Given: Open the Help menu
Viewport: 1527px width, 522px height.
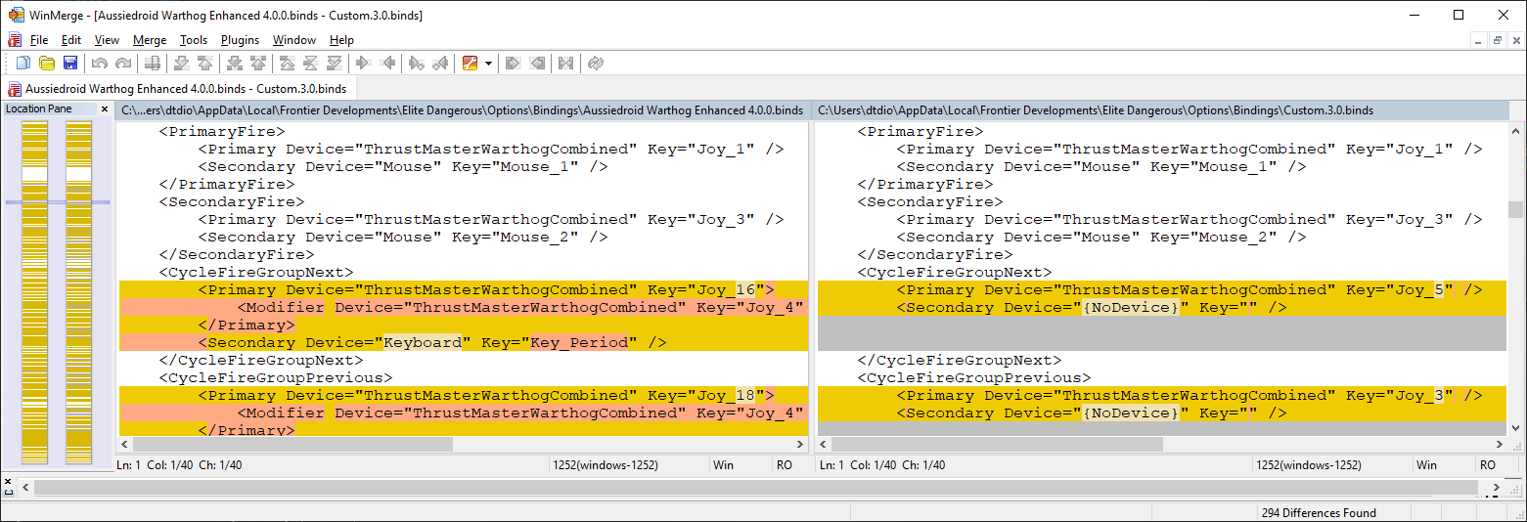Looking at the screenshot, I should (x=341, y=40).
